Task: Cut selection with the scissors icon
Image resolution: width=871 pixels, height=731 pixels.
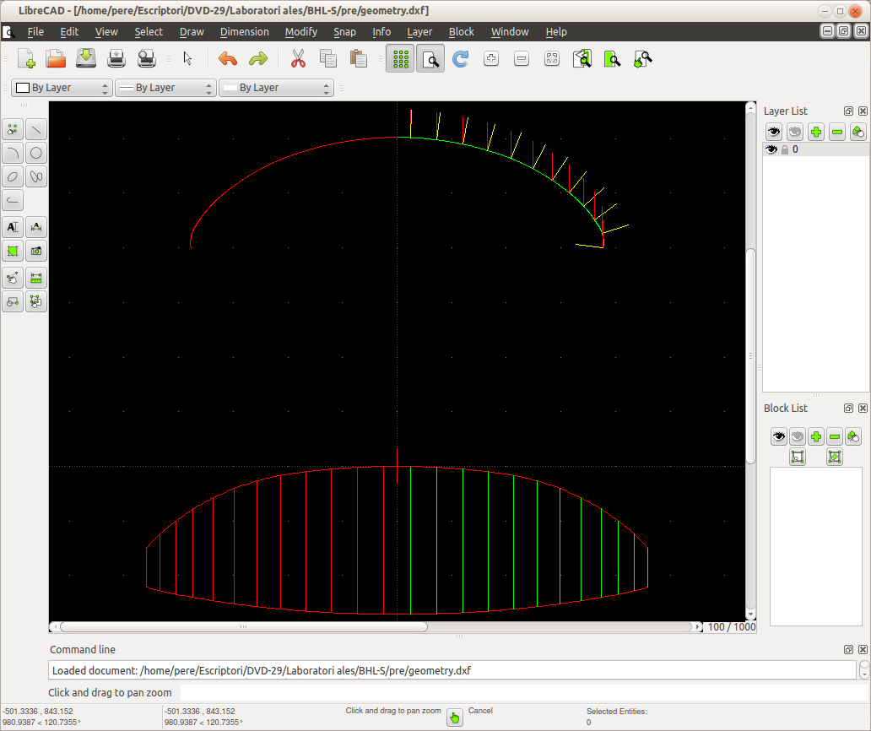Action: point(298,58)
